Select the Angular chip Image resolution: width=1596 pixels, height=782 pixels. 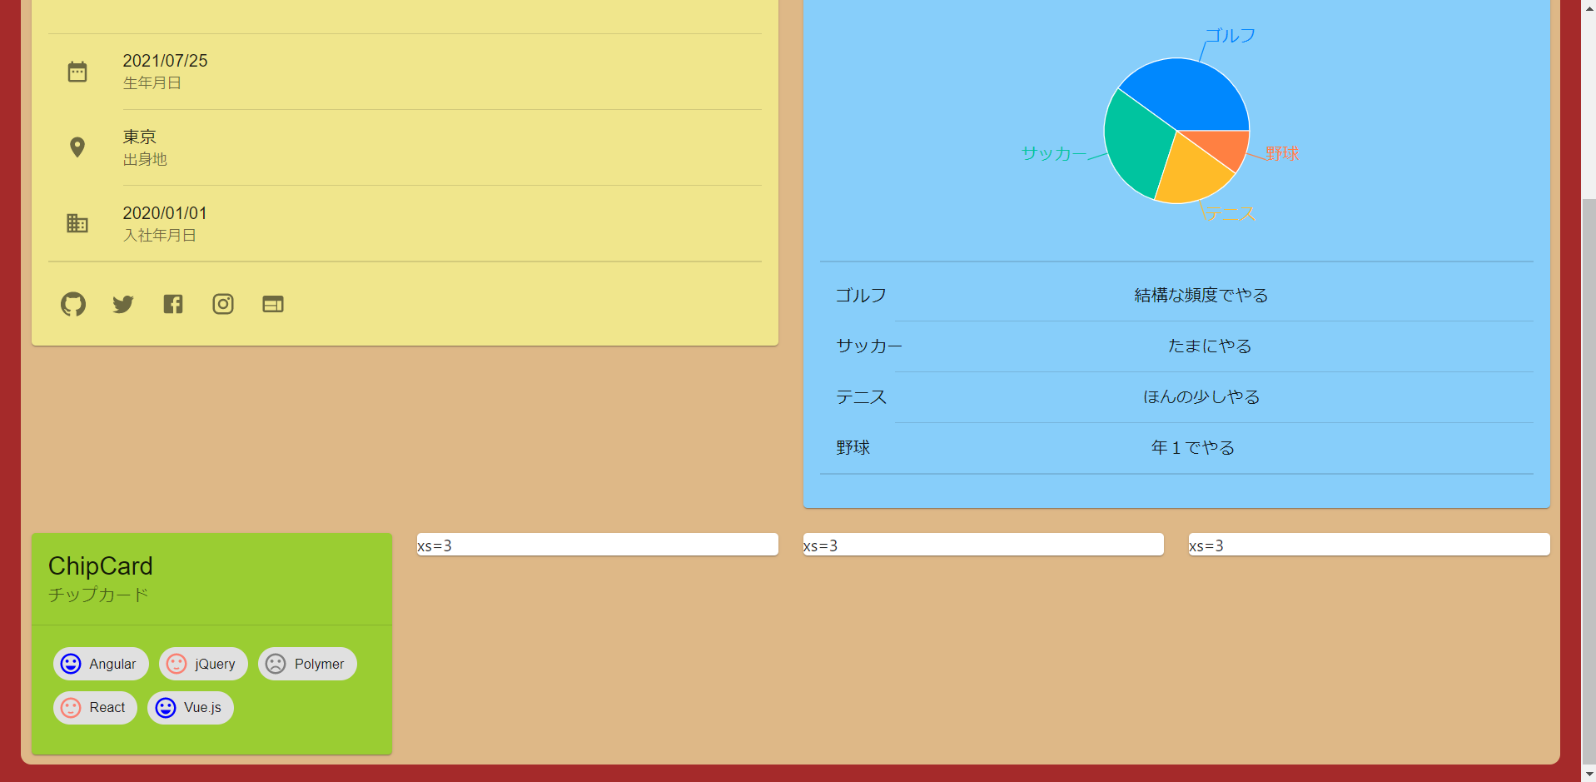click(101, 664)
